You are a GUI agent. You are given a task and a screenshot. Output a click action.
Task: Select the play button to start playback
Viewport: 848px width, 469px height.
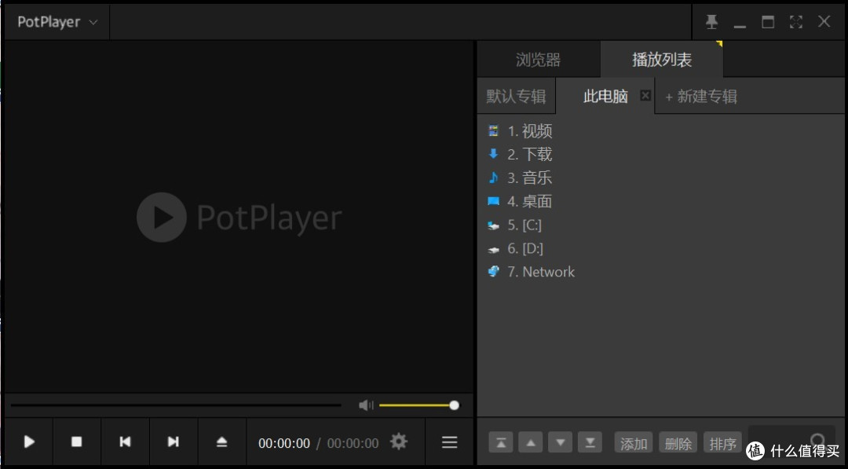tap(29, 442)
